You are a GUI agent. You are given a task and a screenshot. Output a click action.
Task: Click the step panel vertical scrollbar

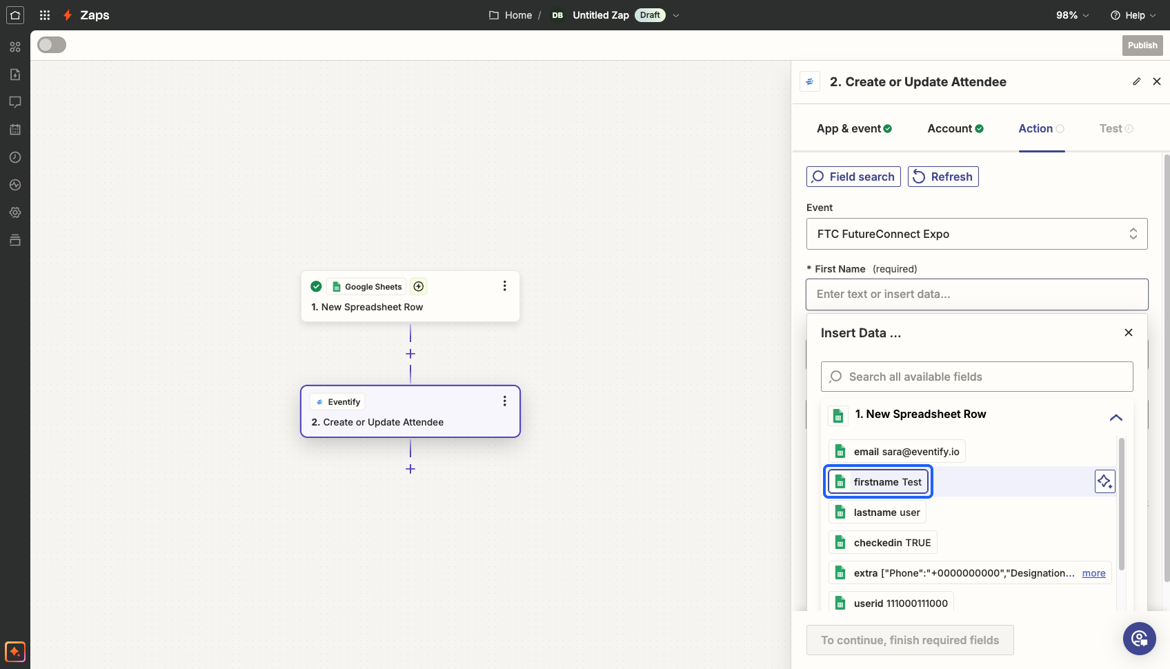click(x=1166, y=368)
